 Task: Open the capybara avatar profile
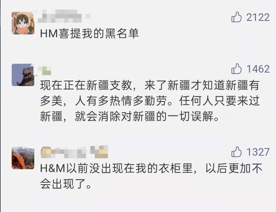[x=23, y=75]
